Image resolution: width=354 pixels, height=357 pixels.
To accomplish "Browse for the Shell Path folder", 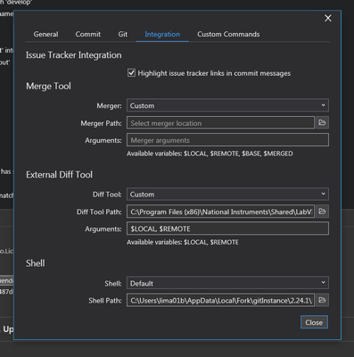I will click(x=322, y=300).
